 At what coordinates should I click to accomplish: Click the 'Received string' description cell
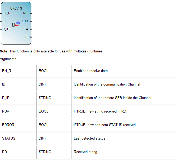[124, 152]
